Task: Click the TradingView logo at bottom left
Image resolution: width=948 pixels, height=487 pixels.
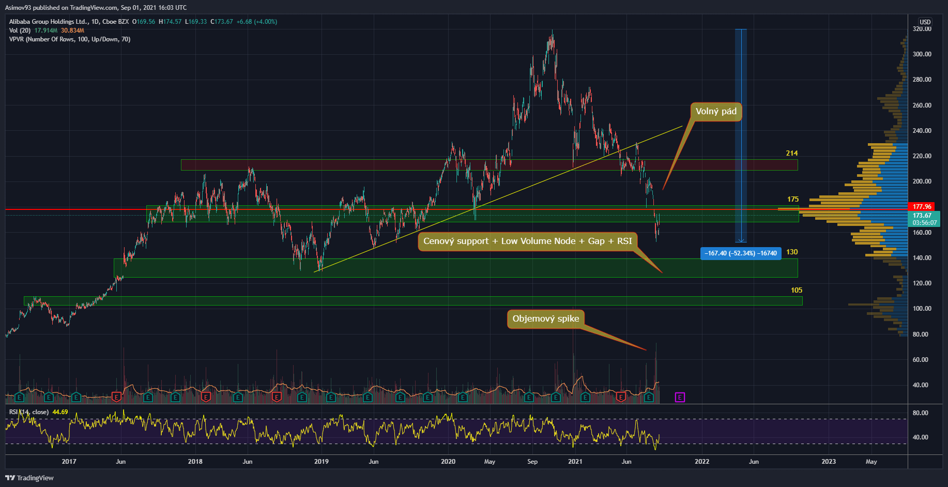Action: [x=29, y=478]
